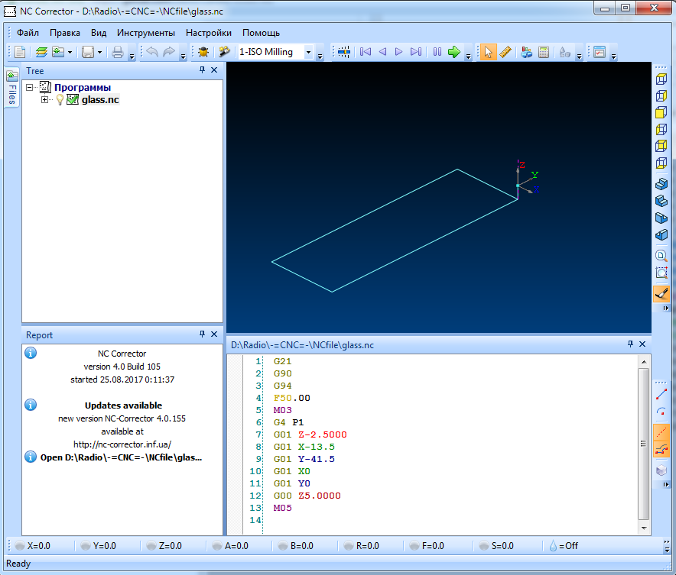Open the Правка menu
The height and width of the screenshot is (575, 676).
click(x=65, y=33)
